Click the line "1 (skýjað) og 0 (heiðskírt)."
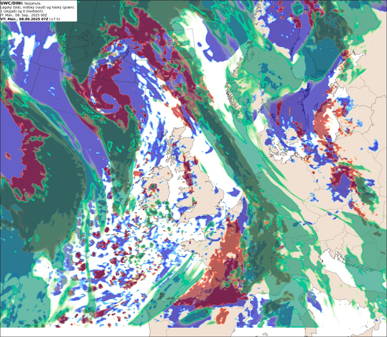The image size is (387, 337). pos(22,11)
